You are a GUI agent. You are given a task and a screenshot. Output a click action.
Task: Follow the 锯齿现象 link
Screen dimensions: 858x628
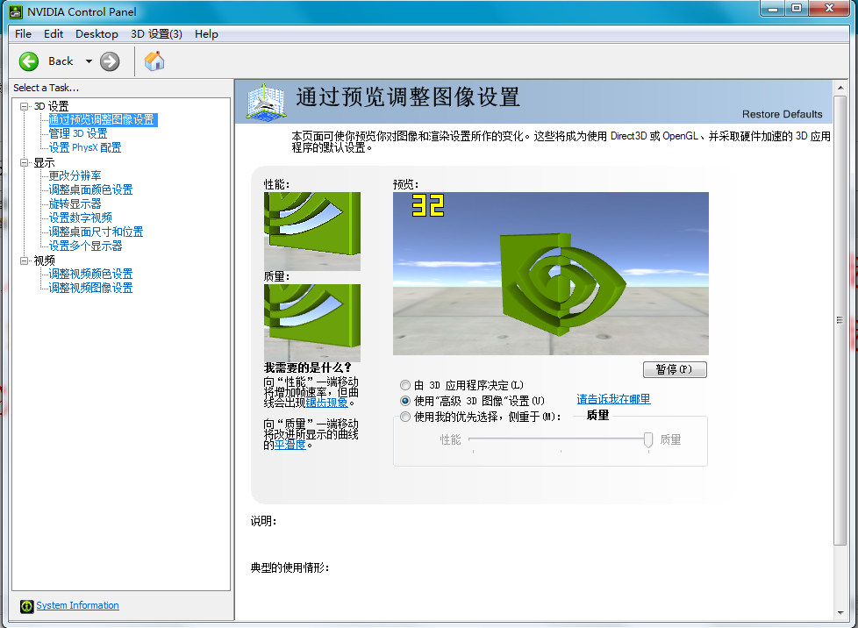[326, 403]
